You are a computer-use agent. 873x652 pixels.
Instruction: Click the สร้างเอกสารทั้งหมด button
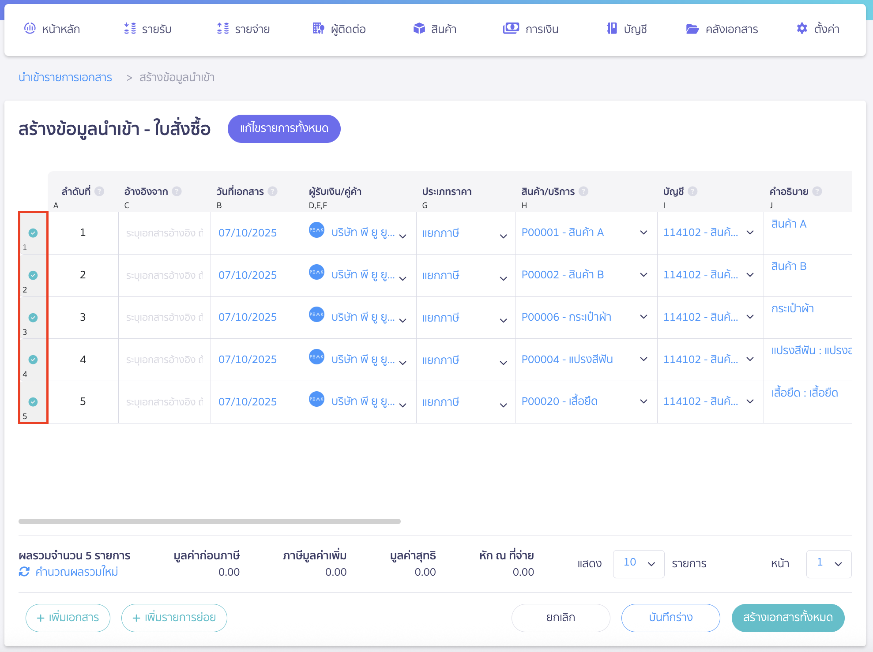tap(788, 618)
